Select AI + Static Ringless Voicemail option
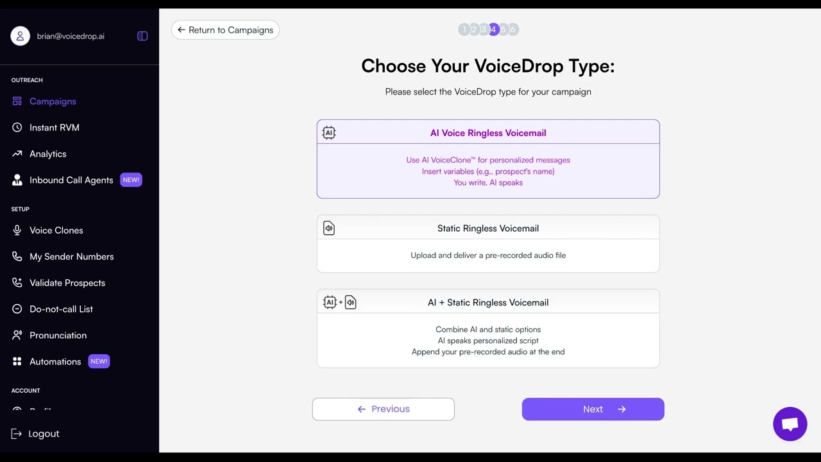Screen dimensions: 821x462 [x=488, y=329]
